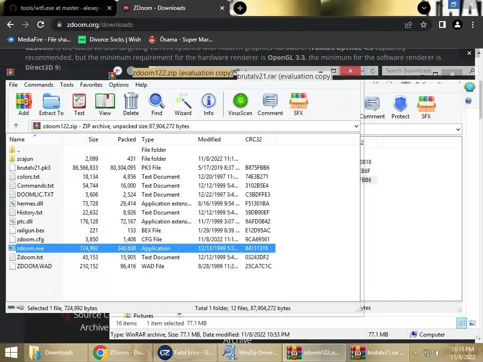Switch Explorer to large icons view
Image resolution: width=483 pixels, height=362 pixels.
[x=472, y=323]
